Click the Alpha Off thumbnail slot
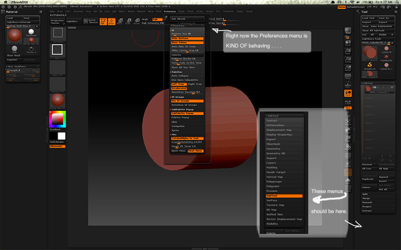Screen dimensions: 401x250 click(58, 68)
